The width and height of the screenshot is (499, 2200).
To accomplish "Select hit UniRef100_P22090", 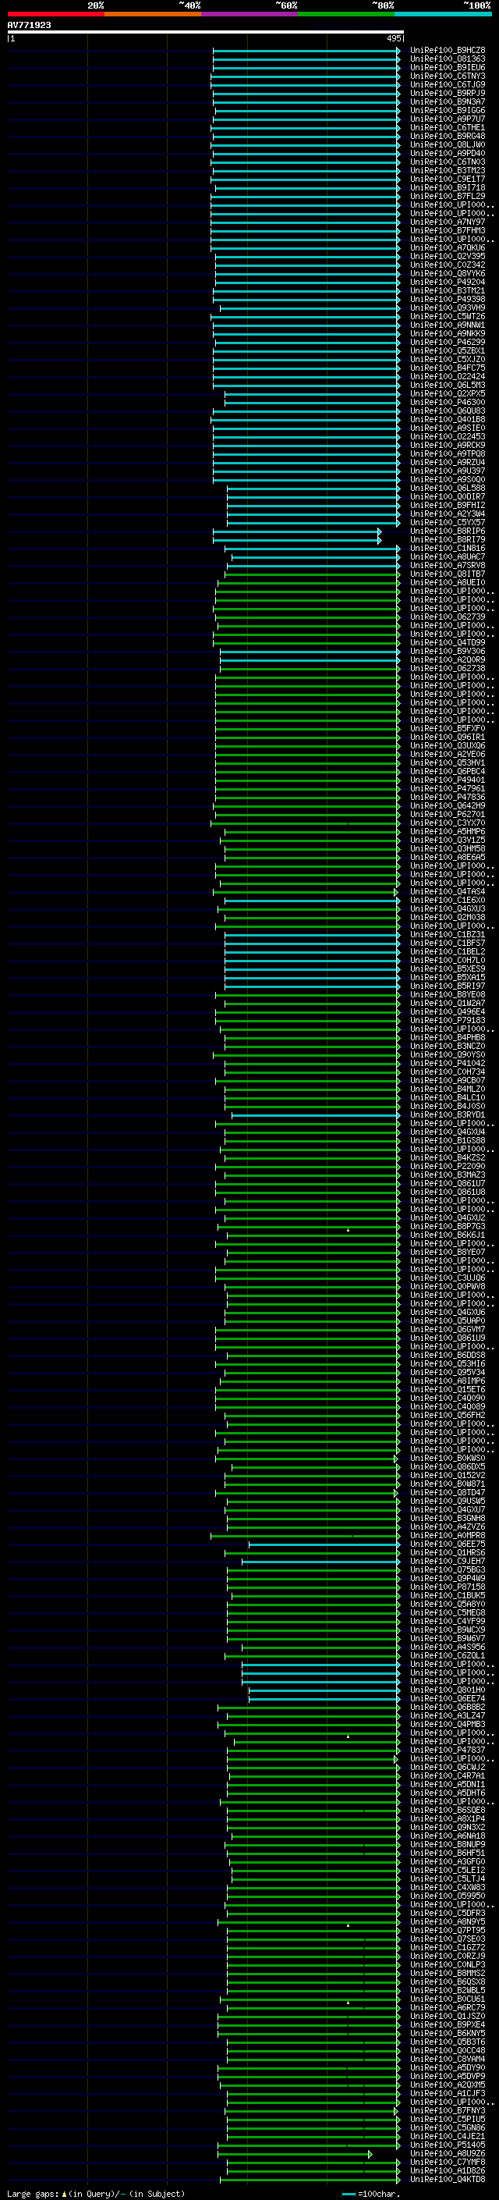I will [x=448, y=1166].
